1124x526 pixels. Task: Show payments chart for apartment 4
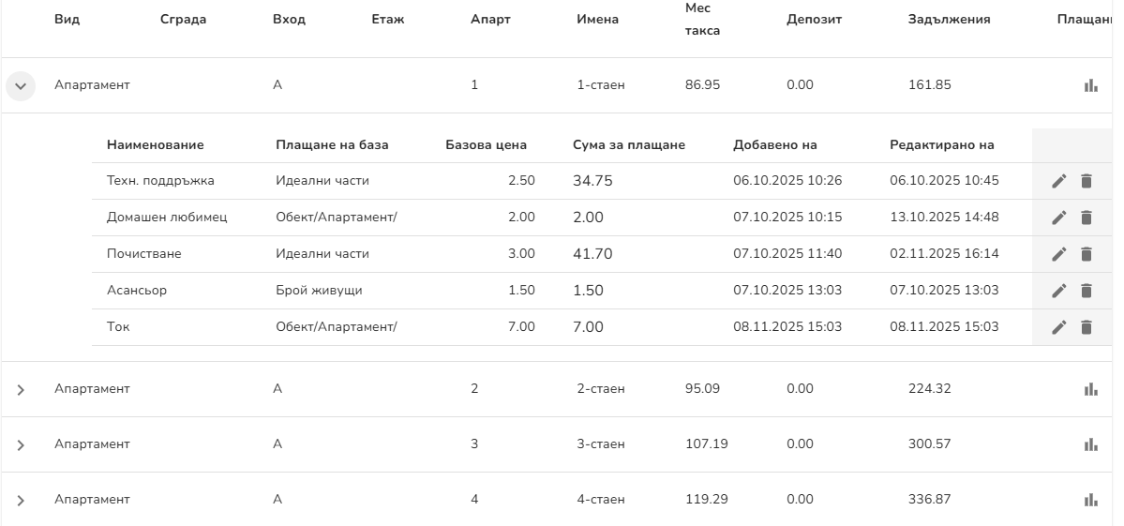(1090, 500)
